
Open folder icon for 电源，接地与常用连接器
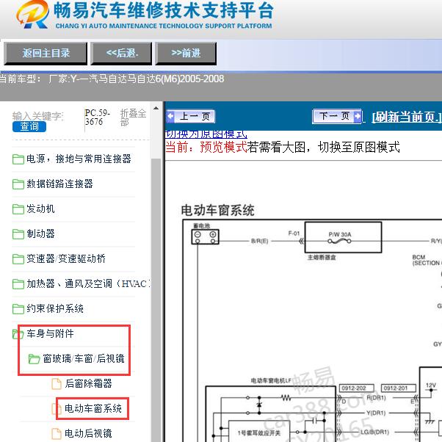click(x=18, y=159)
